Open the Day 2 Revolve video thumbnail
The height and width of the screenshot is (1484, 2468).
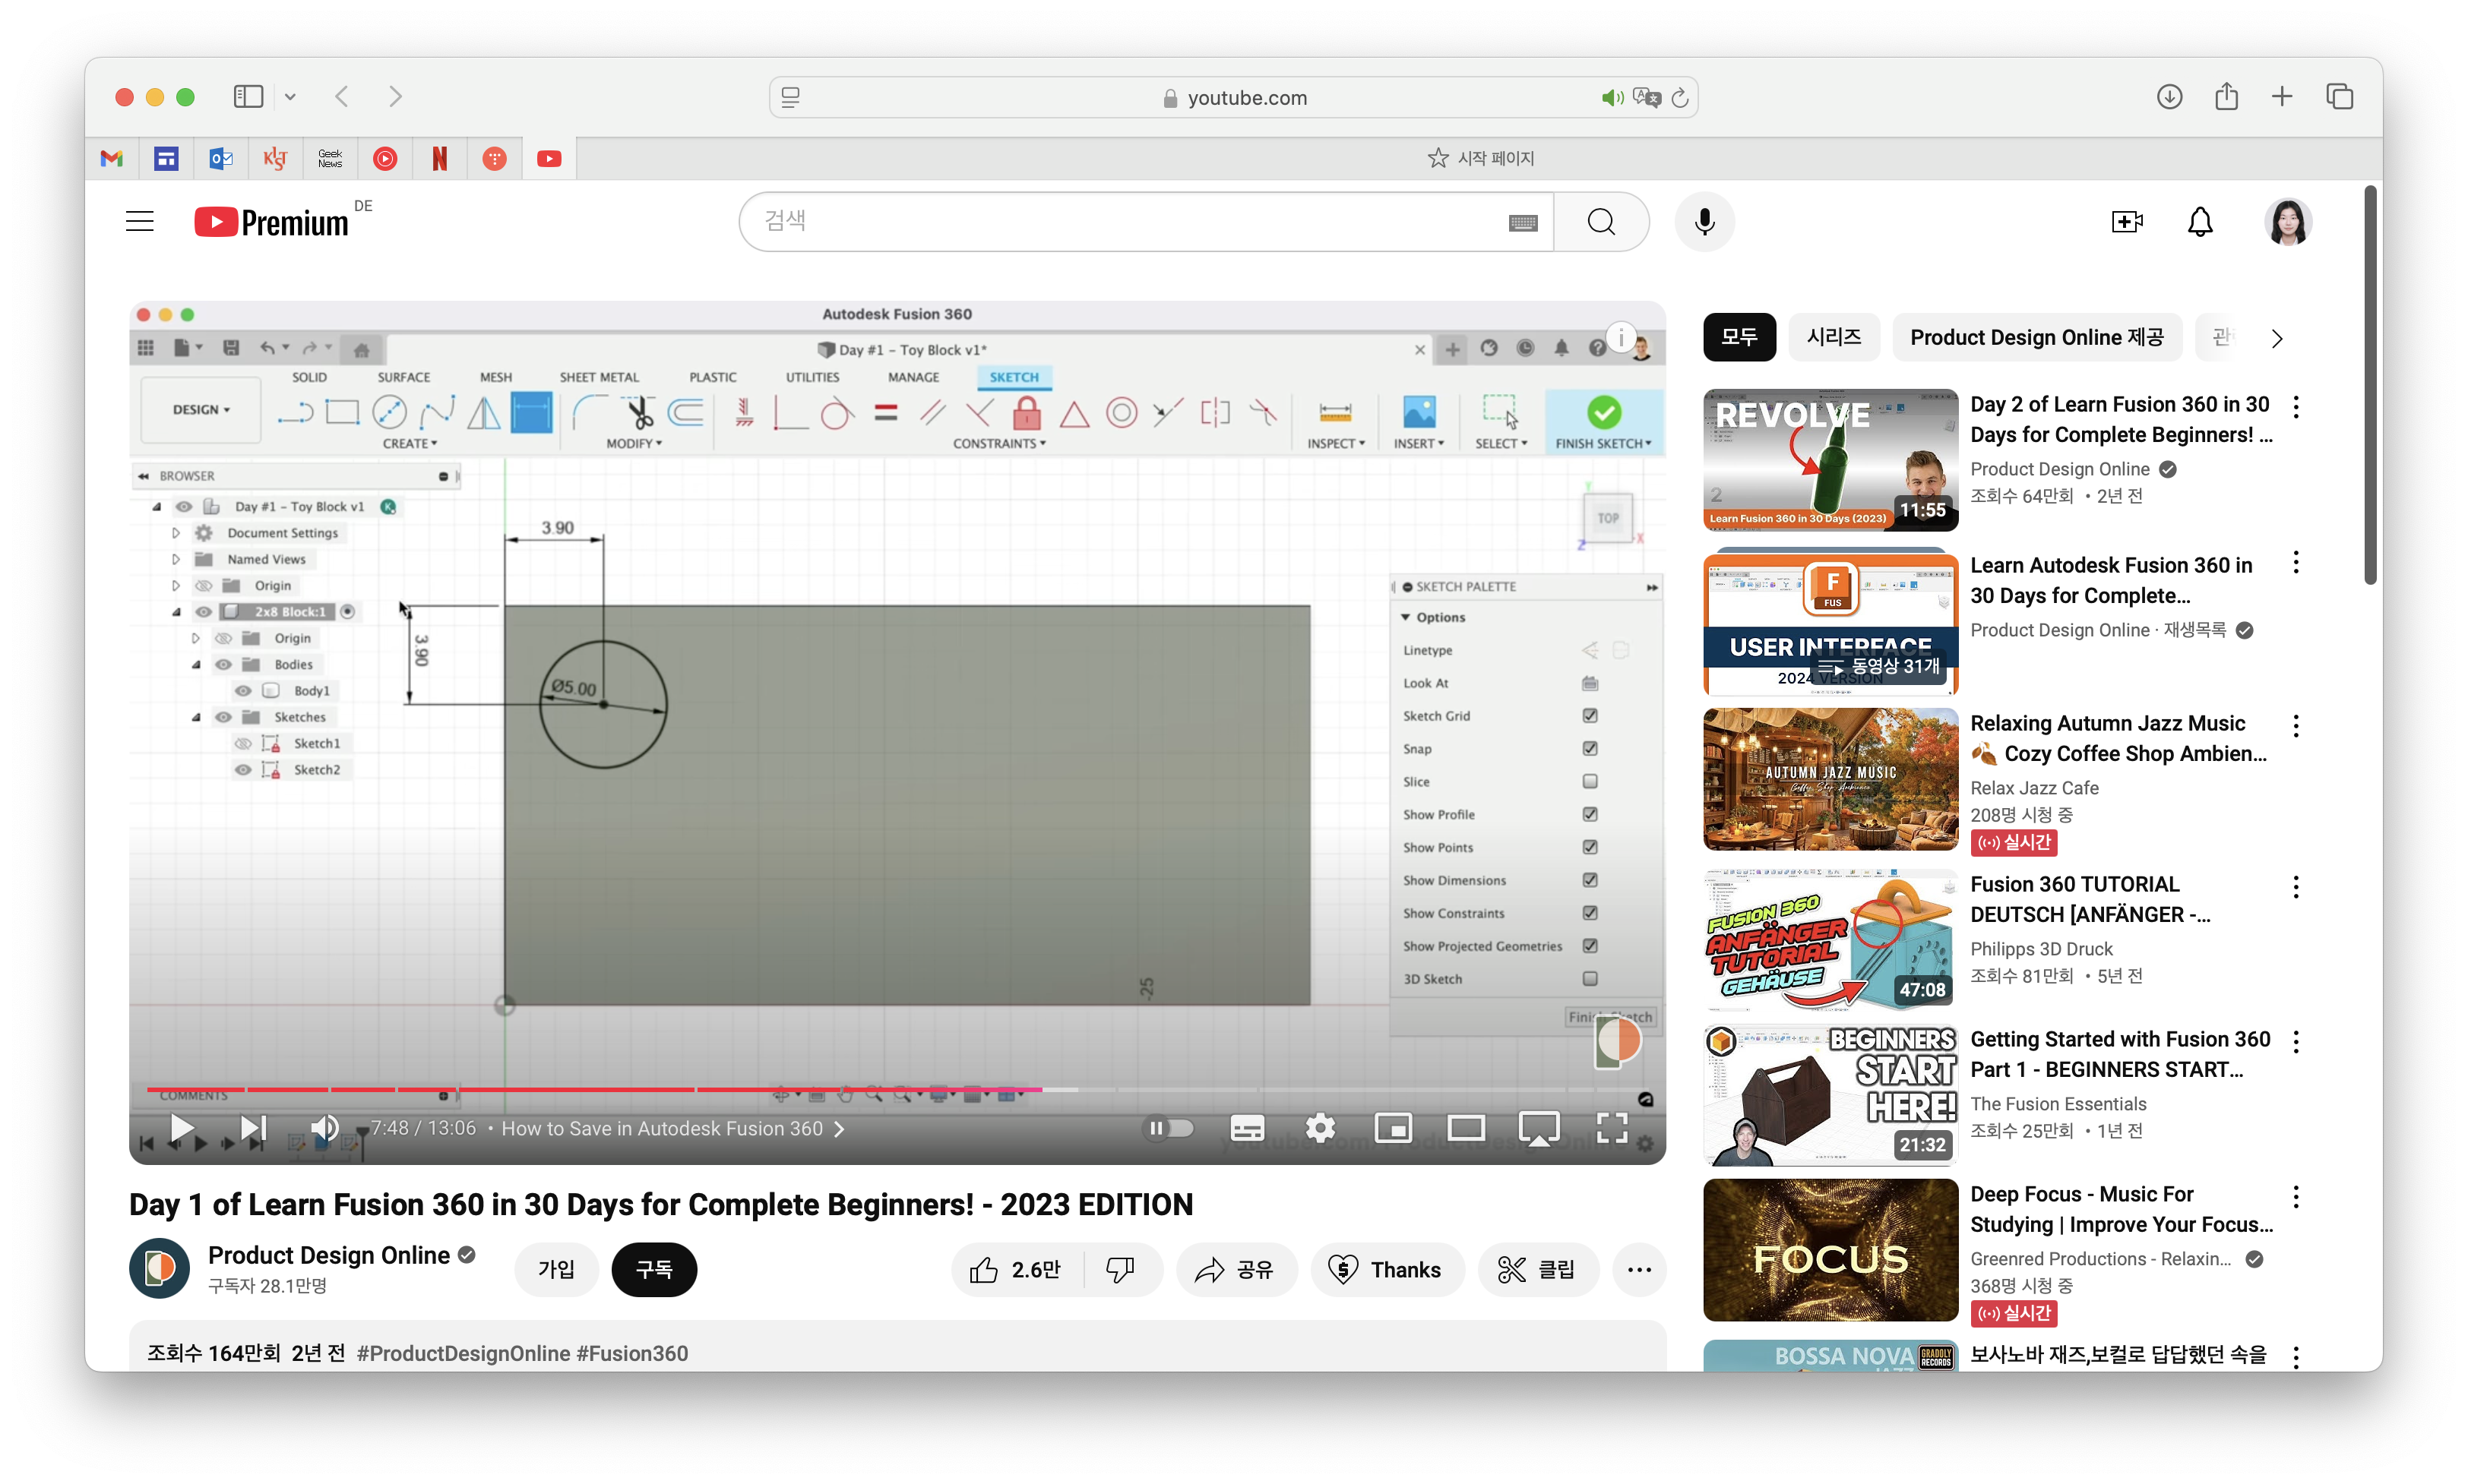(x=1830, y=460)
